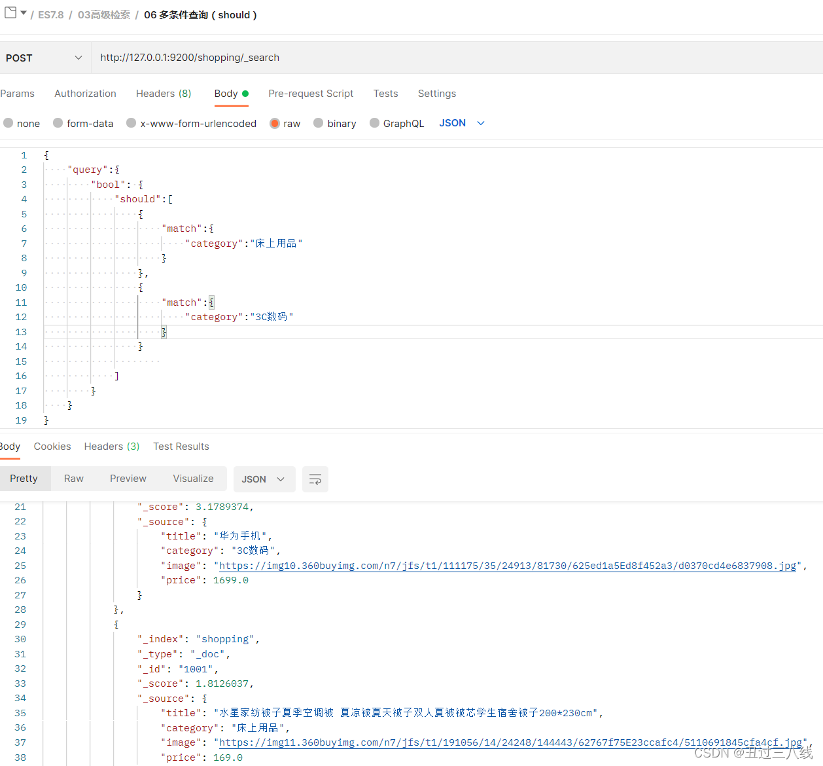The height and width of the screenshot is (766, 823).
Task: Click the "category": "床上用品" response line
Action: point(225,728)
